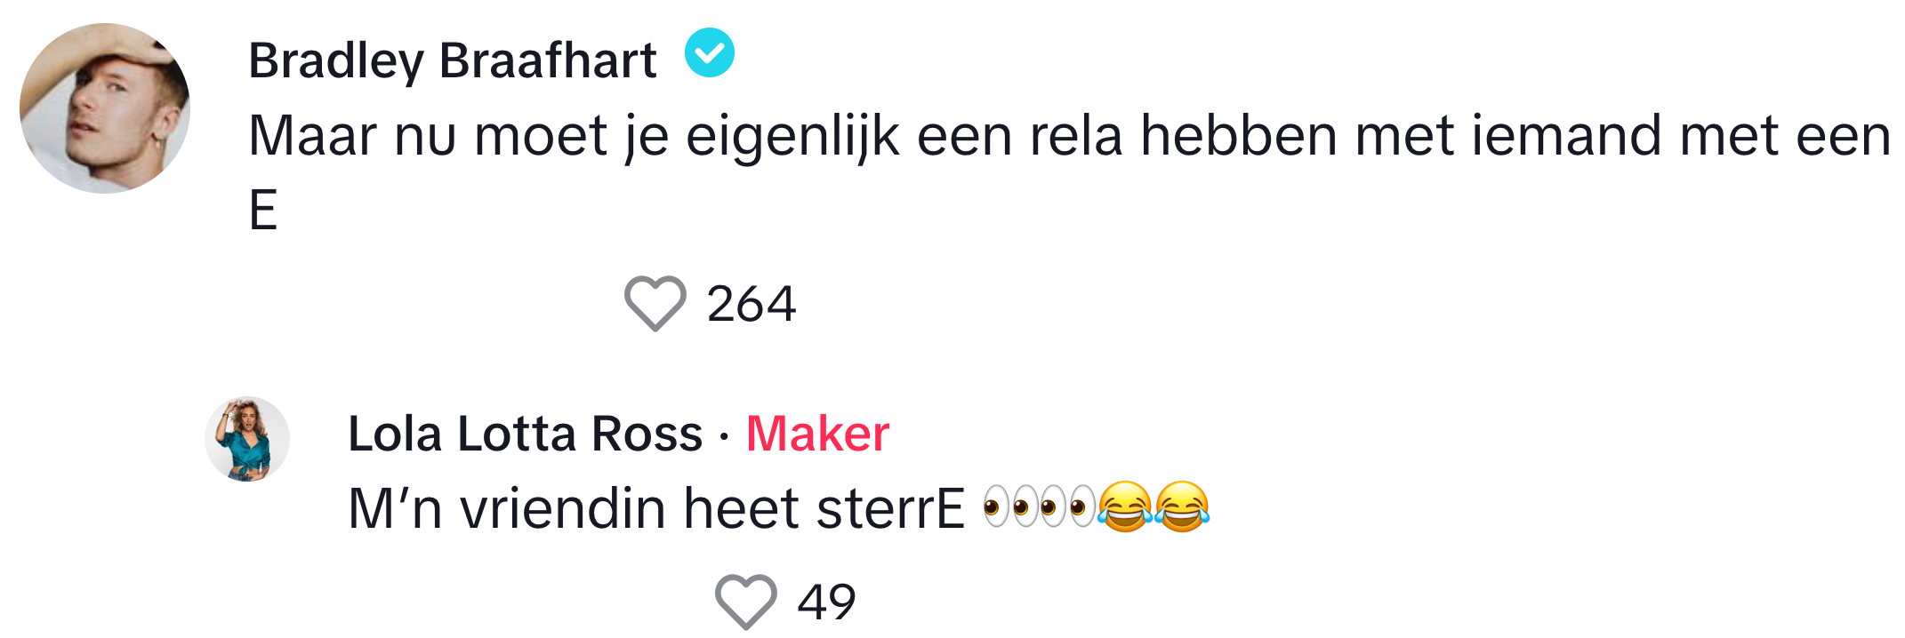The image size is (1905, 638).
Task: Open Bradley Braafhart's profile picture
Action: pos(105,108)
